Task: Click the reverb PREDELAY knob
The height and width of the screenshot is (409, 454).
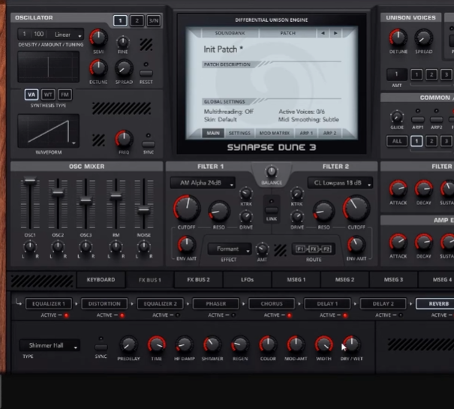Action: 128,345
